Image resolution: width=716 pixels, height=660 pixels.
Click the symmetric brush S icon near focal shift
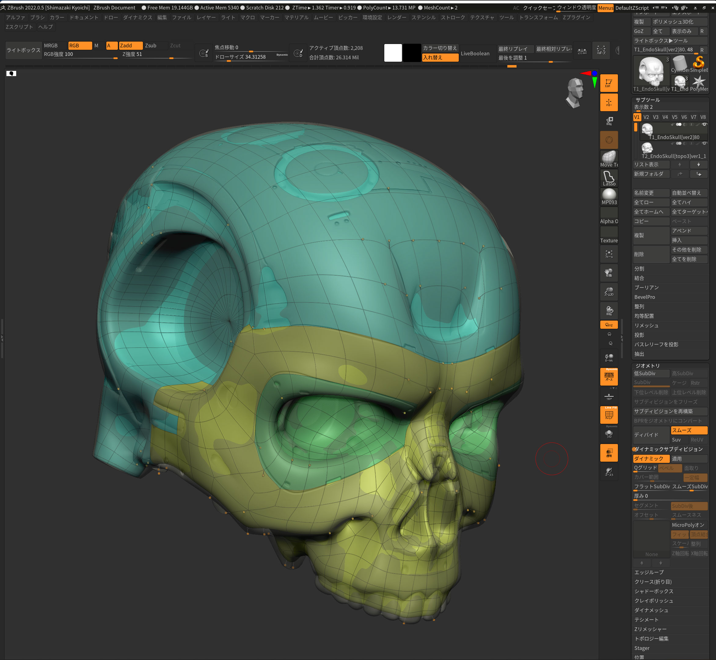pos(204,53)
